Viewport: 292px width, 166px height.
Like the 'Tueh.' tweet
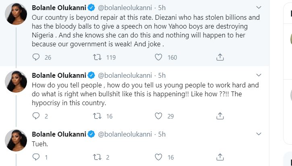click(159, 157)
